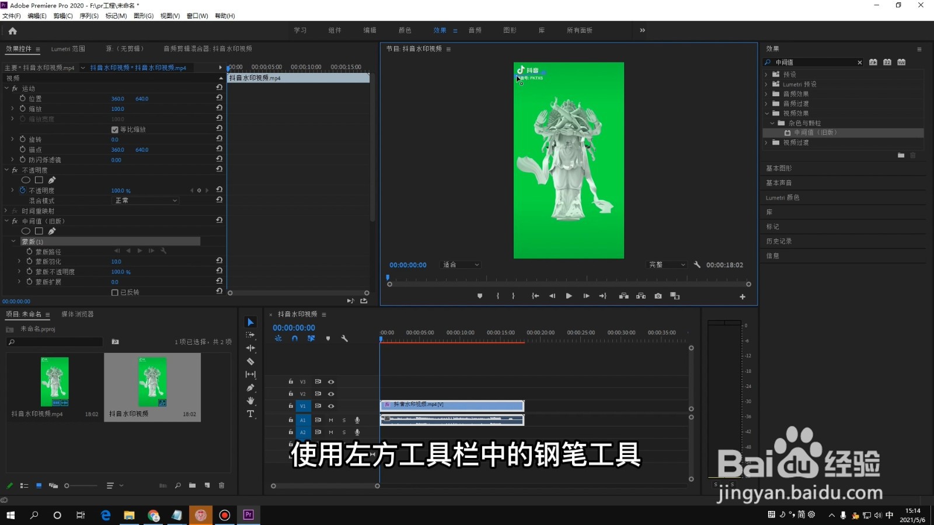
Task: Select the Hand tool
Action: point(250,401)
